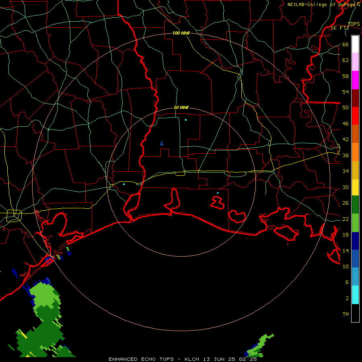Click the black TH threshold swatch

tap(355, 313)
